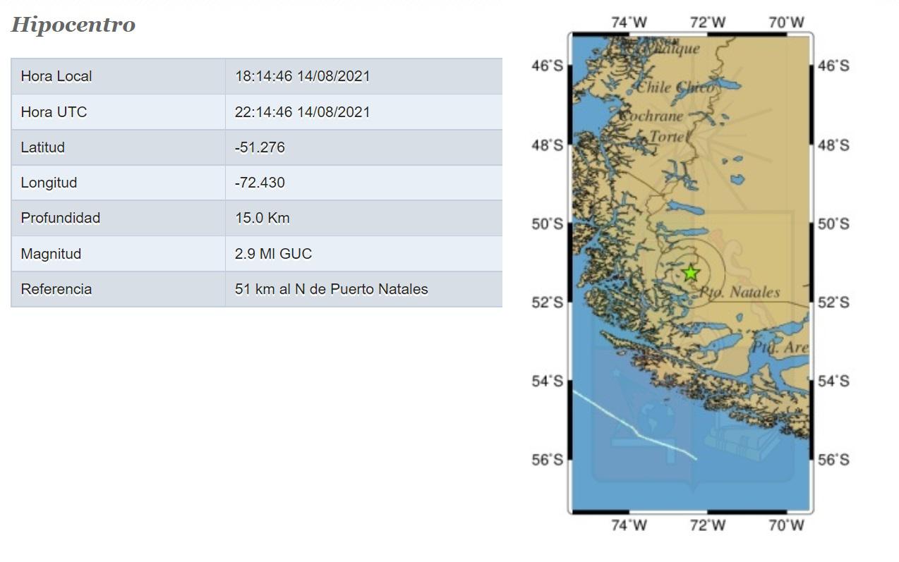Click the Hipocentro heading

(73, 25)
